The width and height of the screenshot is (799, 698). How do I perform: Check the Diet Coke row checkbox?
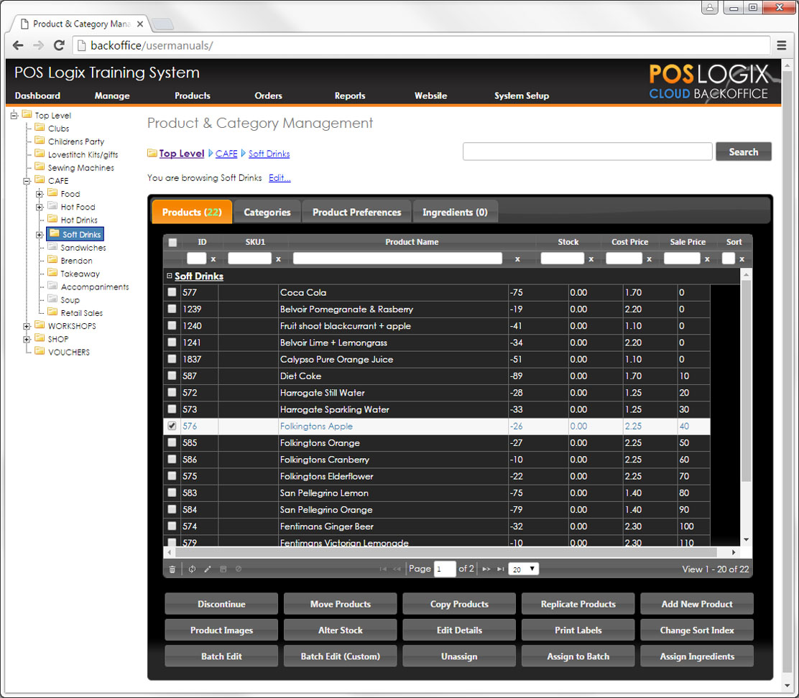[172, 376]
